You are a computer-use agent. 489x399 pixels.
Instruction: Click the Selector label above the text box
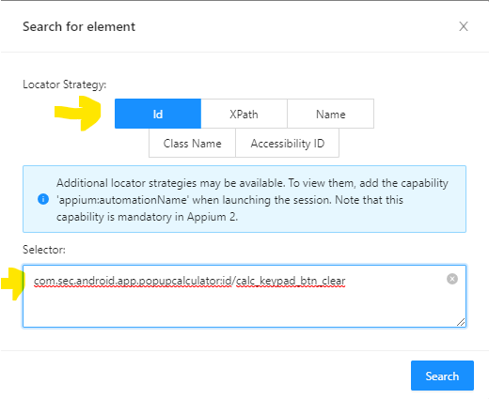pyautogui.click(x=44, y=250)
